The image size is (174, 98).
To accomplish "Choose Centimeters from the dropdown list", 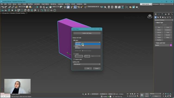I will pos(88,45).
